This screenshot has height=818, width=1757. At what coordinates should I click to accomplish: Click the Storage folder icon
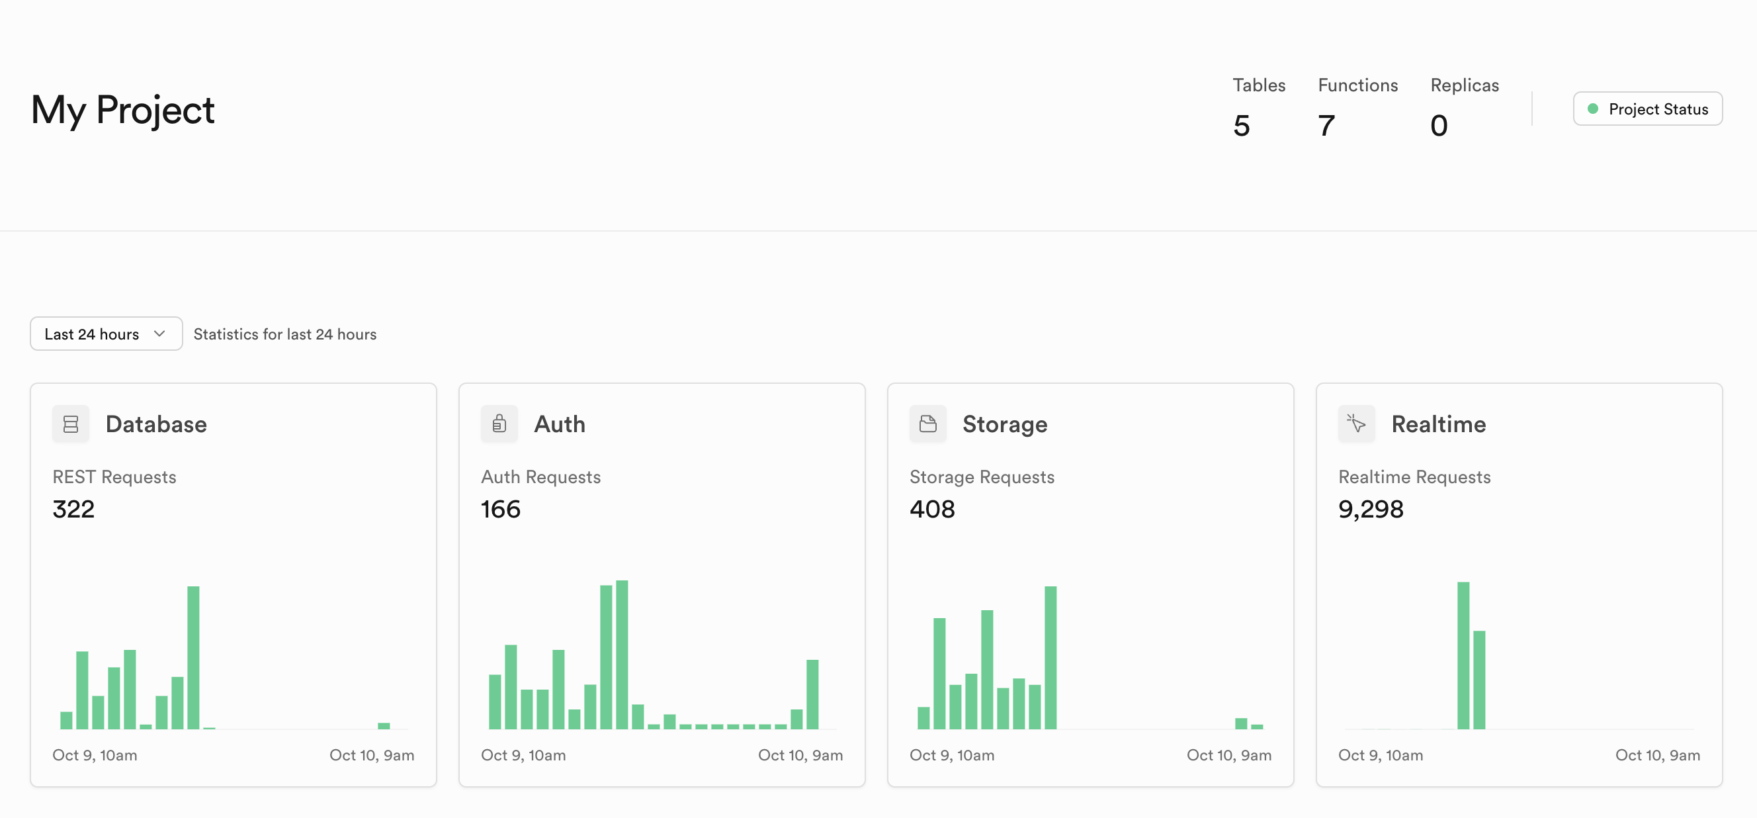927,424
